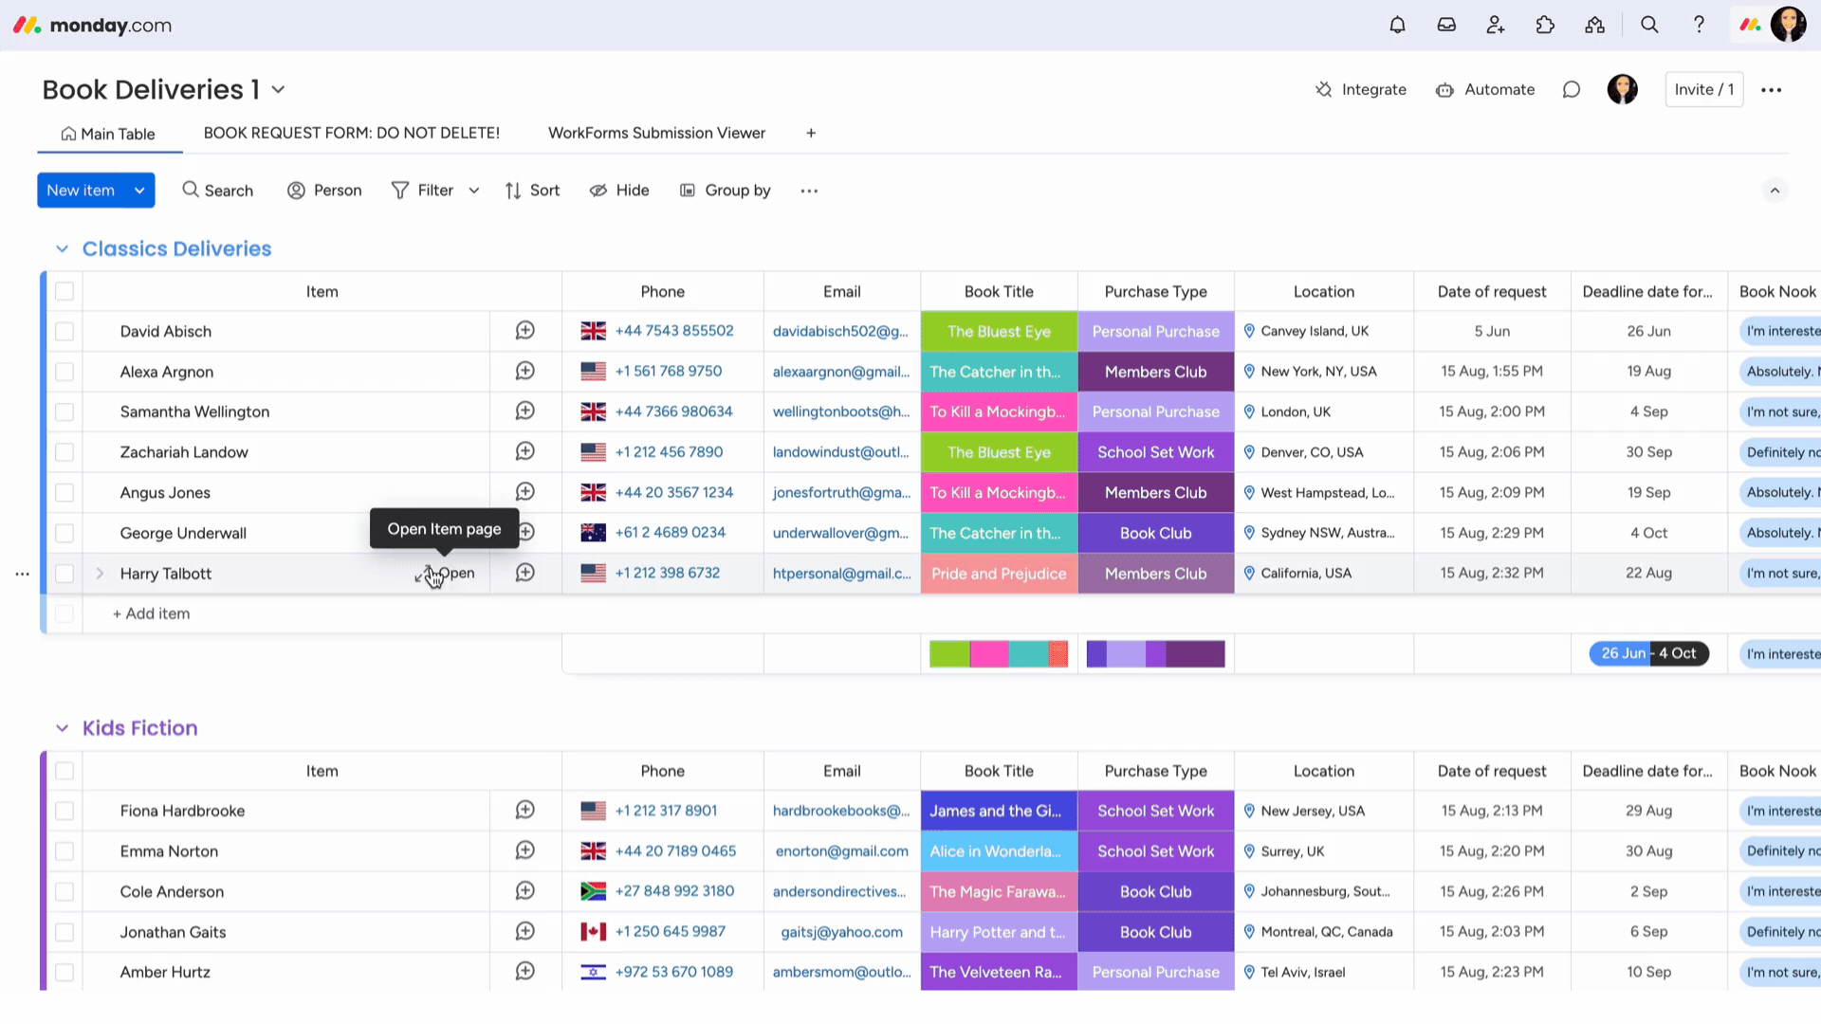Open the apps marketplace puzzle icon

tap(1545, 26)
